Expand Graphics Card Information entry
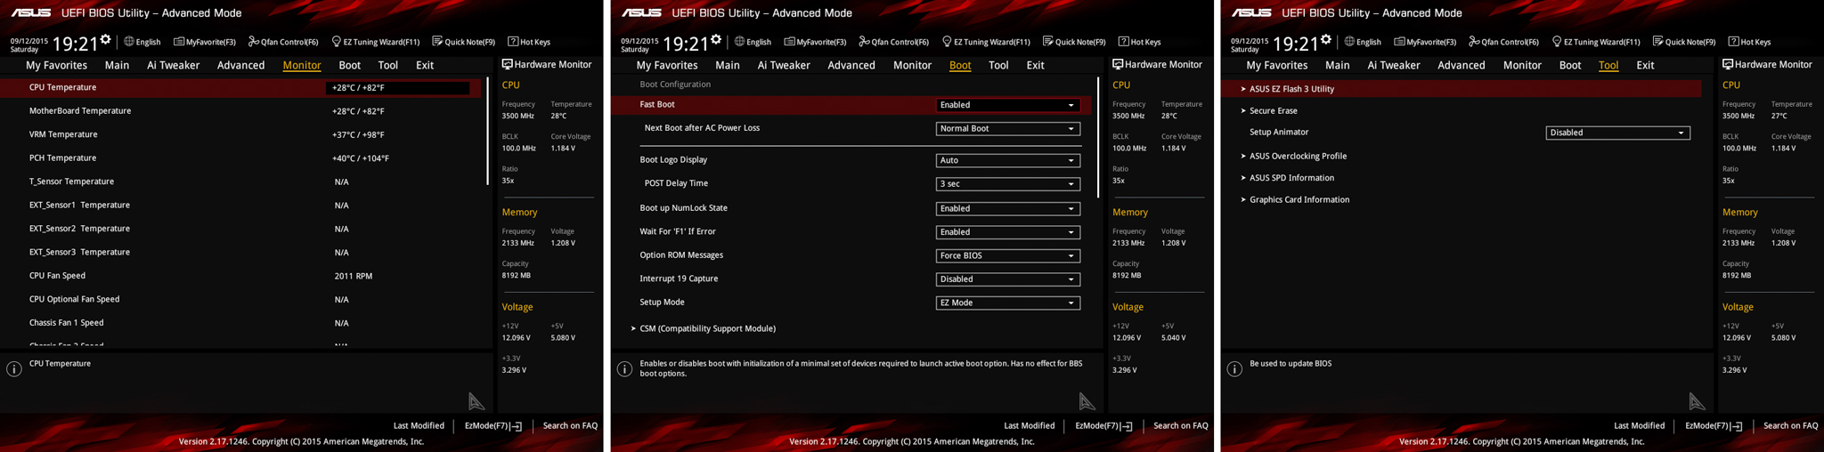 click(1299, 199)
